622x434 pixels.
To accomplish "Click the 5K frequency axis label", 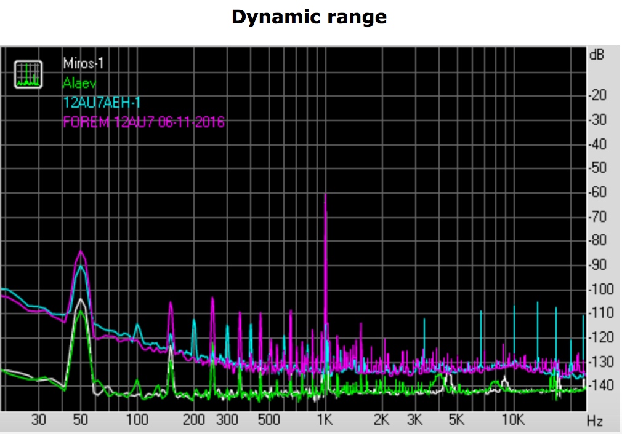I will pyautogui.click(x=456, y=420).
